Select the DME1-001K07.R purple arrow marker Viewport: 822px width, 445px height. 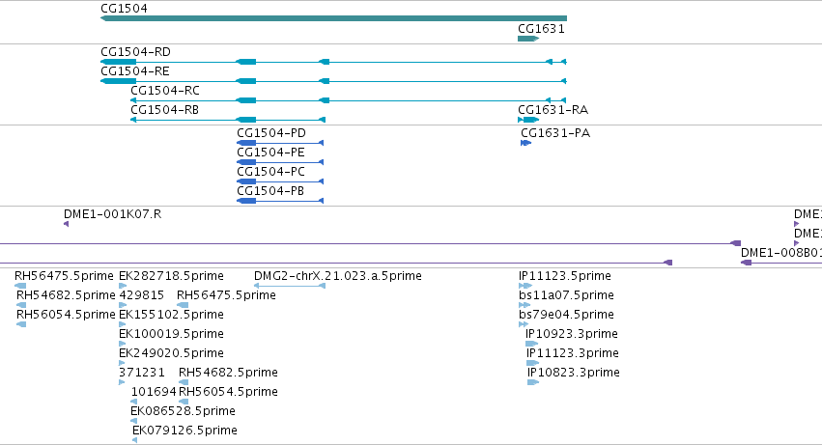pyautogui.click(x=66, y=224)
